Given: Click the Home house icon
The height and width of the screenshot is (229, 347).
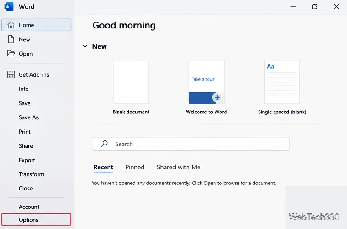Looking at the screenshot, I should coord(11,25).
